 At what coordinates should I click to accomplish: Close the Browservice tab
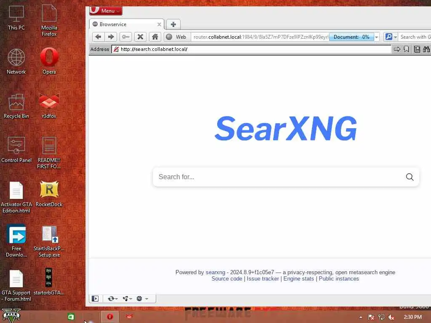click(x=159, y=24)
